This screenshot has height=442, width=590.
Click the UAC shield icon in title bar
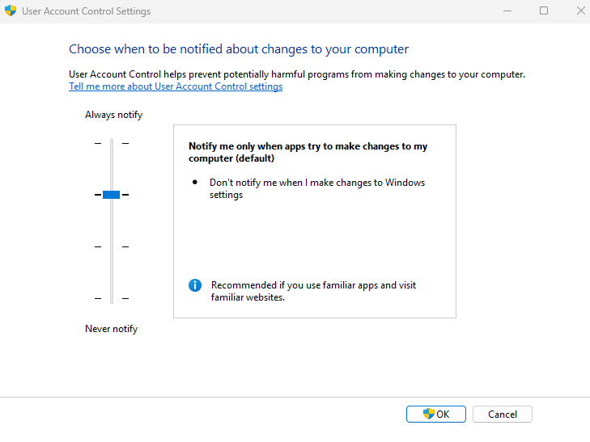coord(11,11)
